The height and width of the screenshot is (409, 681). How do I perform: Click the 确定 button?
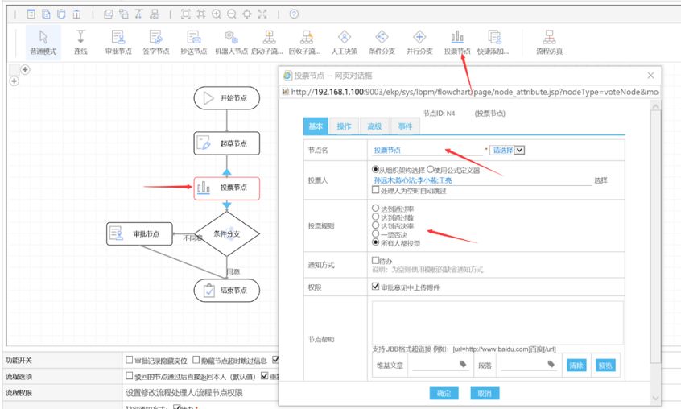coord(444,393)
